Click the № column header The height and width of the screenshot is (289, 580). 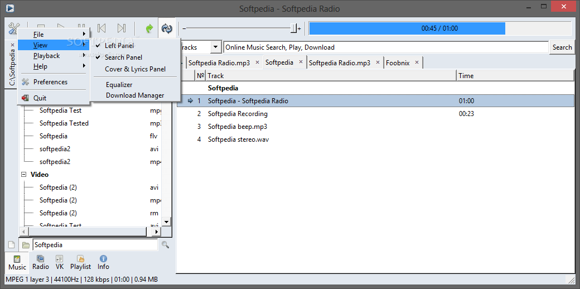(x=200, y=76)
